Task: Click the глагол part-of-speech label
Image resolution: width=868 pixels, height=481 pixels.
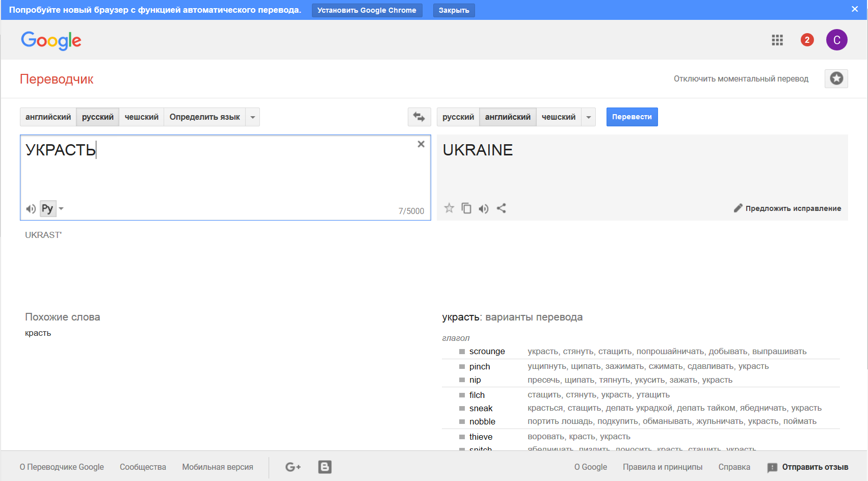Action: click(456, 338)
